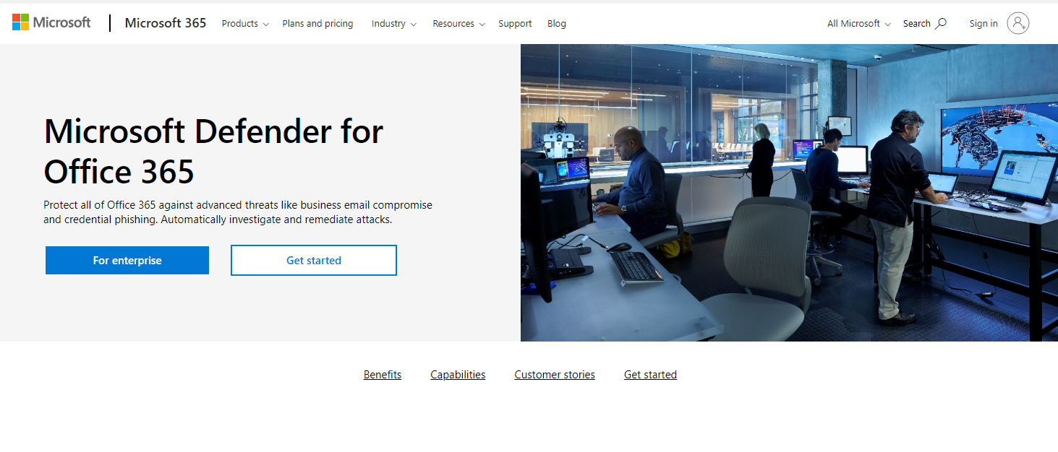Screen dimensions: 1058x452
Task: Go to the Support page
Action: point(515,24)
